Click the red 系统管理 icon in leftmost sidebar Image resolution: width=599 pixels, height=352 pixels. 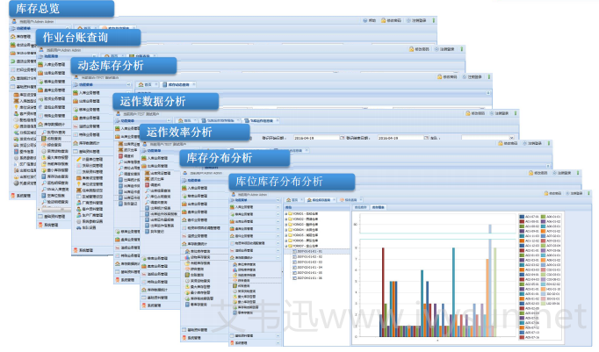(14, 197)
